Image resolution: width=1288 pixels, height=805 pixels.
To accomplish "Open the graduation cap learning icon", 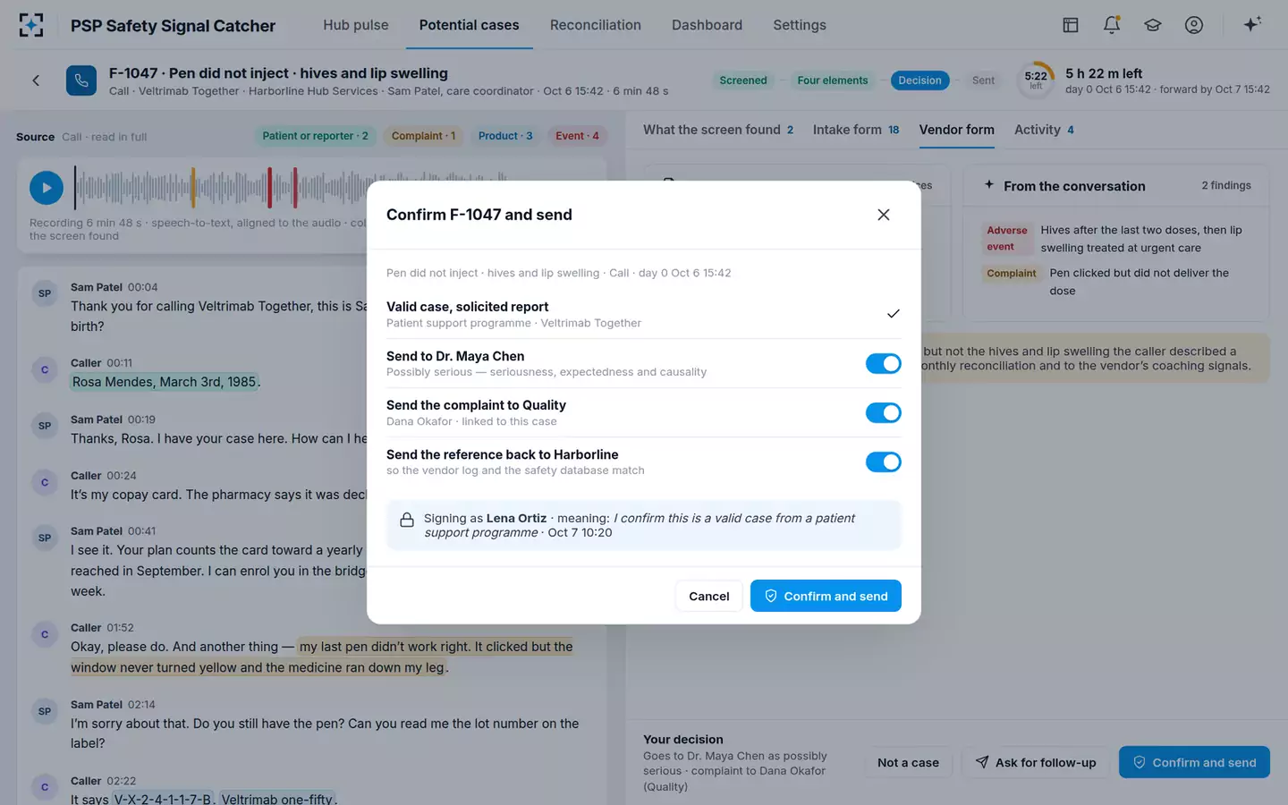I will [1153, 25].
